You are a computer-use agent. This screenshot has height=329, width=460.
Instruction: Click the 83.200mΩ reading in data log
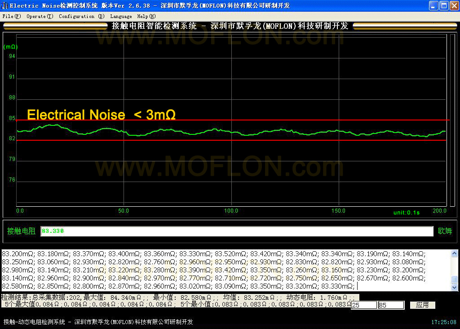click(18, 254)
